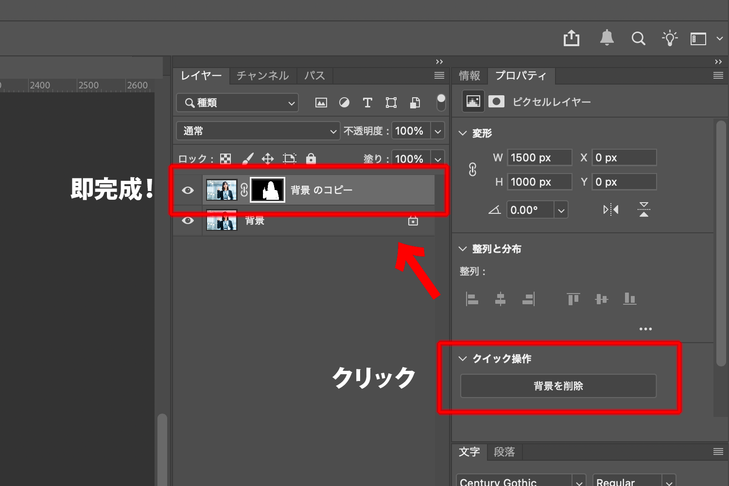Viewport: 729px width, 486px height.
Task: Click the flip horizontal icon in Properties
Action: click(x=610, y=209)
